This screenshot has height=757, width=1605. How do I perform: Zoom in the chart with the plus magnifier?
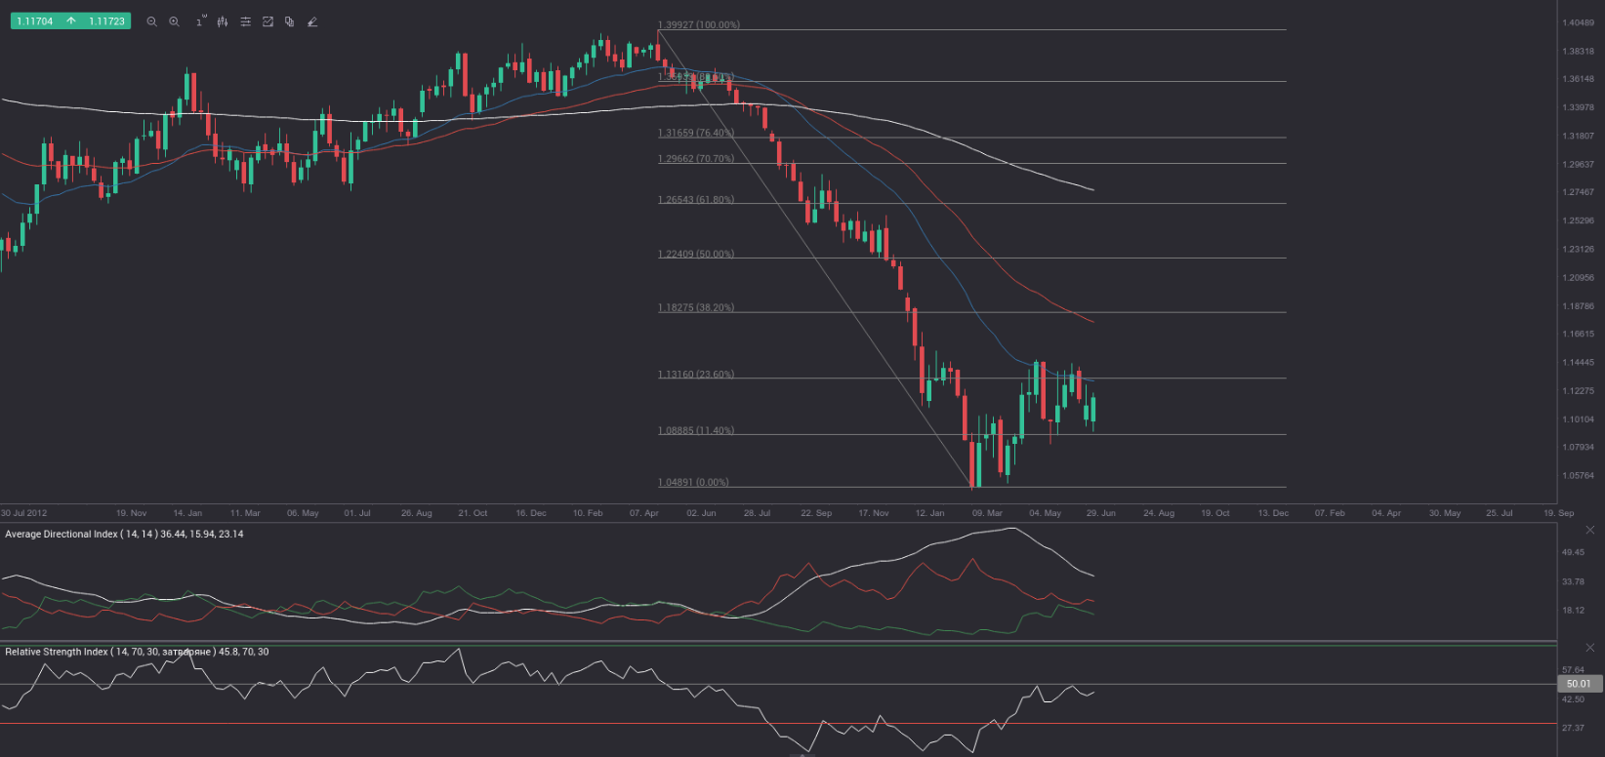coord(174,21)
